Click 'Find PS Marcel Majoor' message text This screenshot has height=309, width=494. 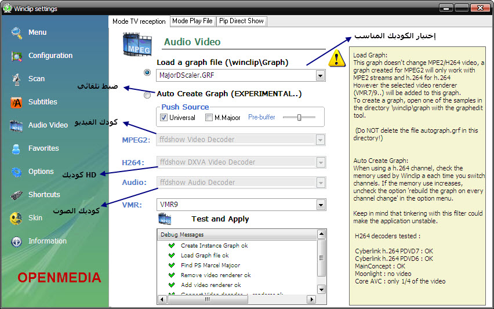pyautogui.click(x=210, y=265)
